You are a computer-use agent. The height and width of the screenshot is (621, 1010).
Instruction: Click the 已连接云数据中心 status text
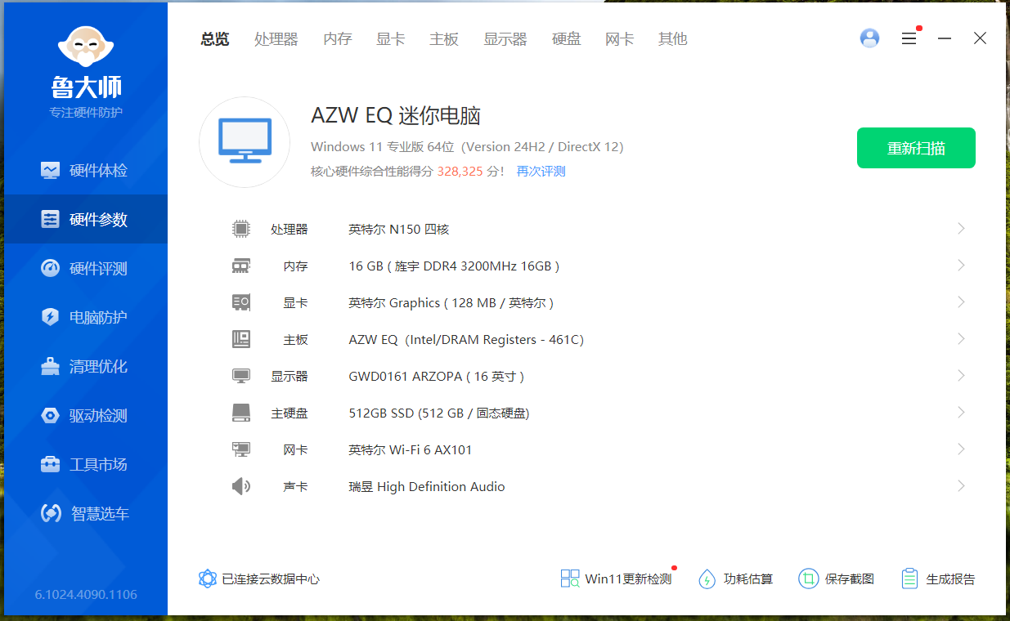point(271,579)
